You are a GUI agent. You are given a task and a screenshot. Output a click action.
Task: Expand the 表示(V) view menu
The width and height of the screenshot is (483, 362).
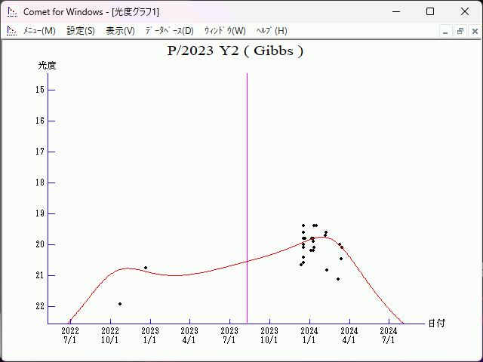(x=120, y=31)
